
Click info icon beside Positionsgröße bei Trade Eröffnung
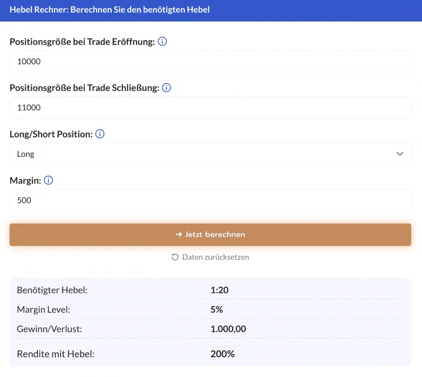click(162, 42)
